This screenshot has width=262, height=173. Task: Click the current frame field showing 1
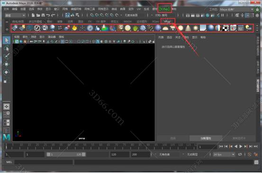pos(207,147)
